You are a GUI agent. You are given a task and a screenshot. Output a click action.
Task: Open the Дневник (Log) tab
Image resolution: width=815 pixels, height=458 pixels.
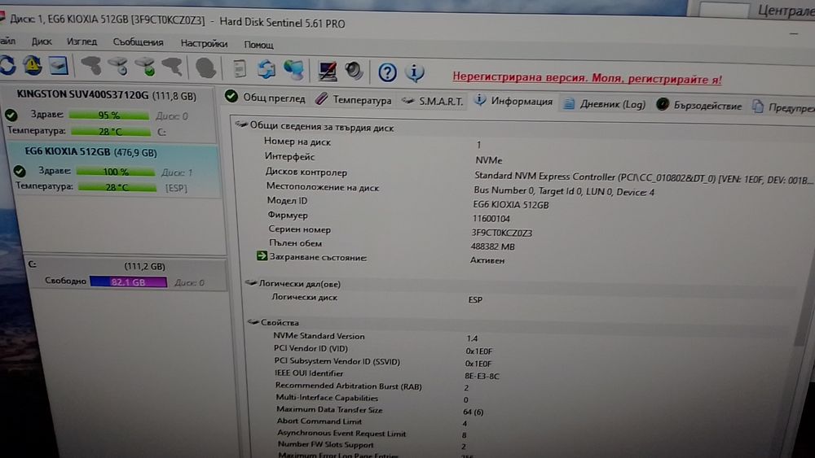coord(605,104)
